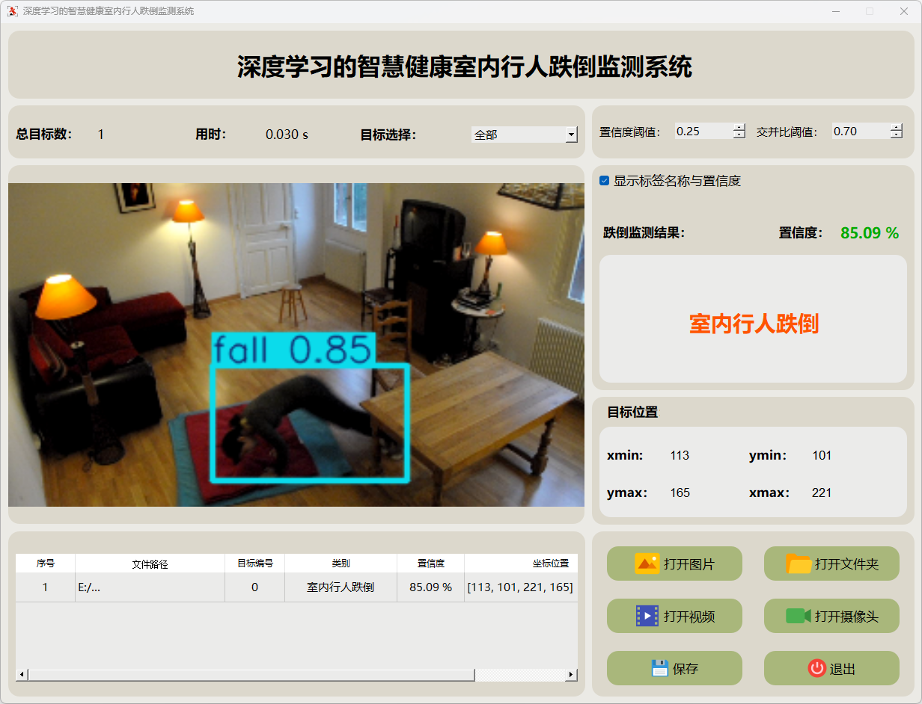
Task: Open the target selection dropdown
Action: point(571,135)
